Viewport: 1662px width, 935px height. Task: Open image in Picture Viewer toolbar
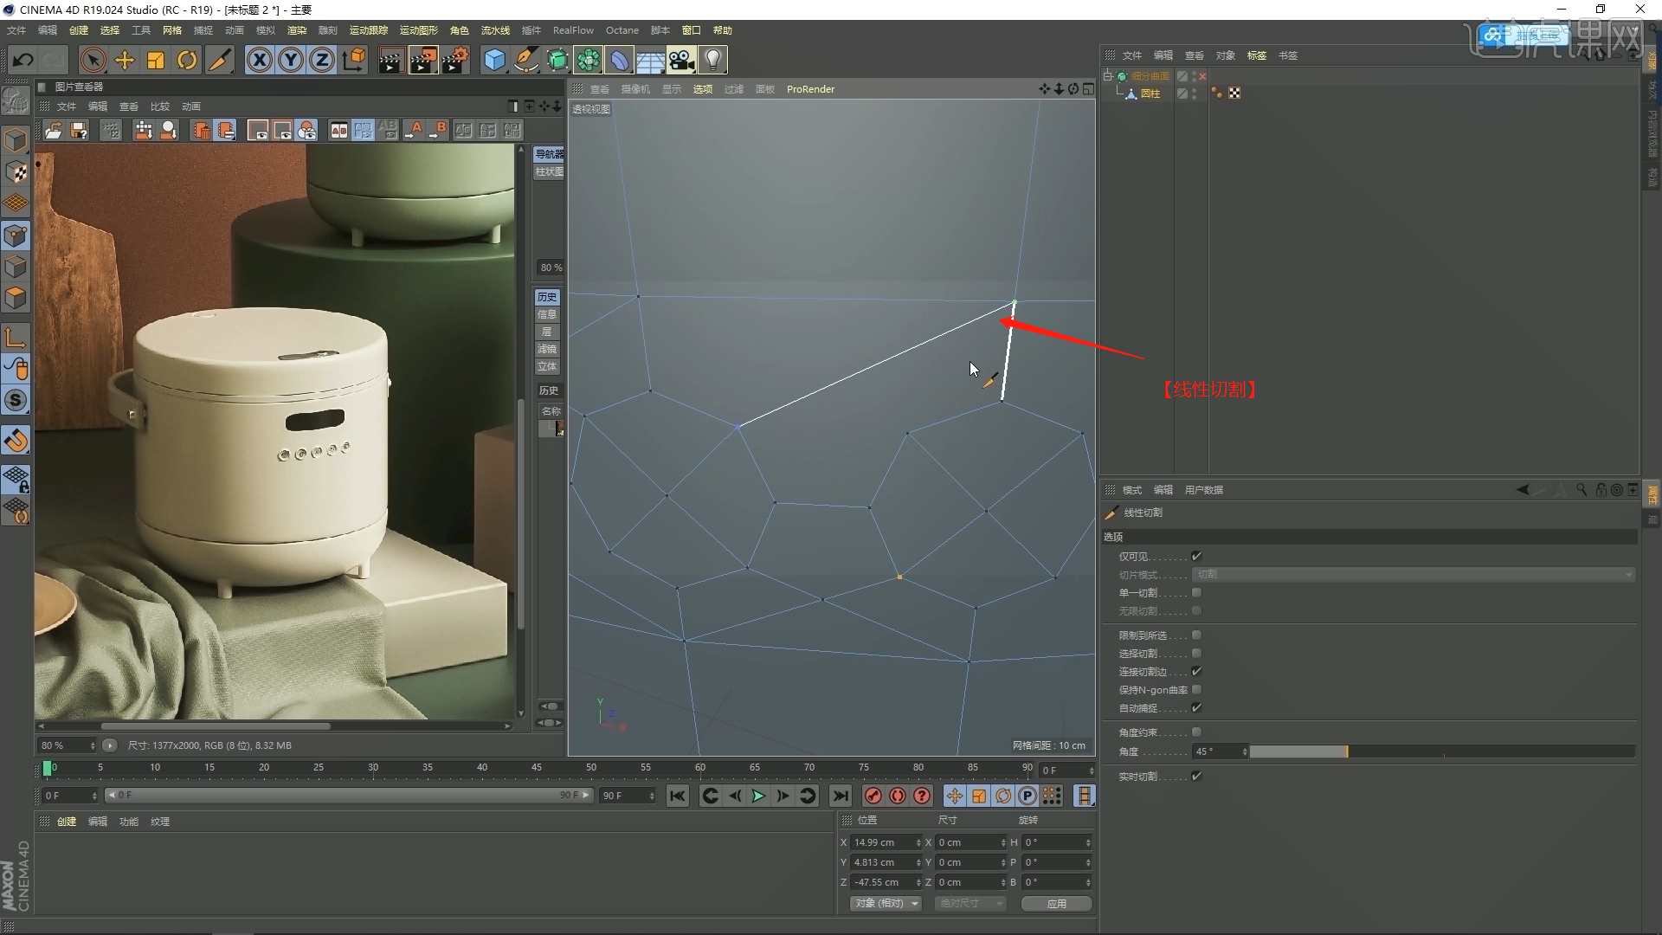coord(53,130)
